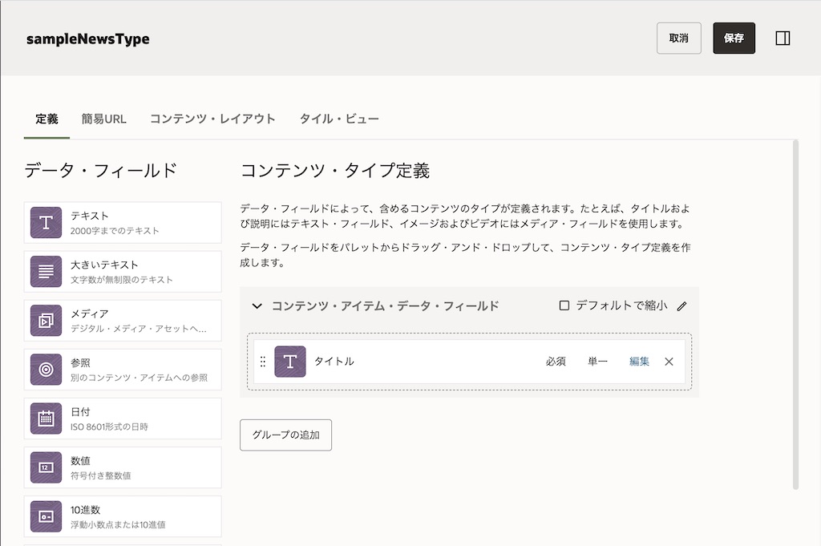Click the drag handle of the タイトル field
Screen dimensions: 821x546
[x=265, y=362]
